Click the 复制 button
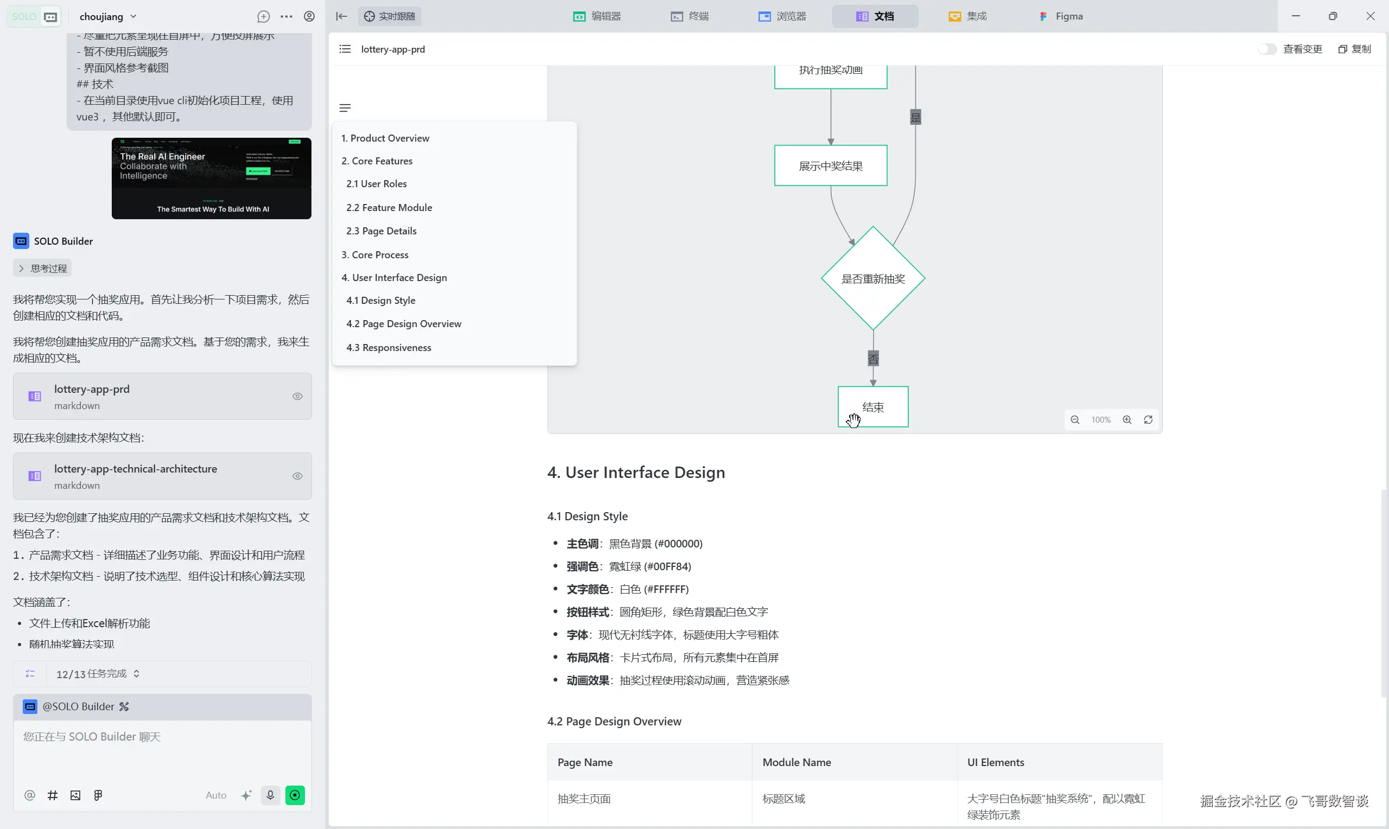Viewport: 1389px width, 829px height. [x=1355, y=49]
